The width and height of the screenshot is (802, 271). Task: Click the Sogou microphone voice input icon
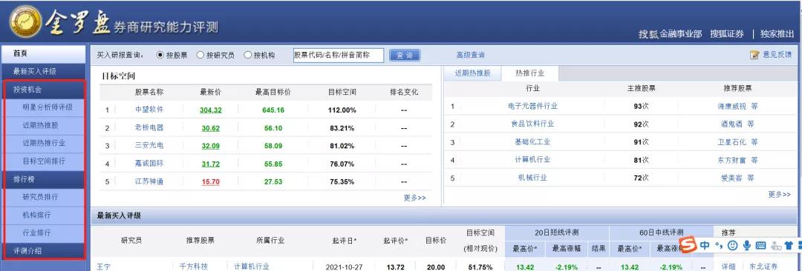coord(746,246)
